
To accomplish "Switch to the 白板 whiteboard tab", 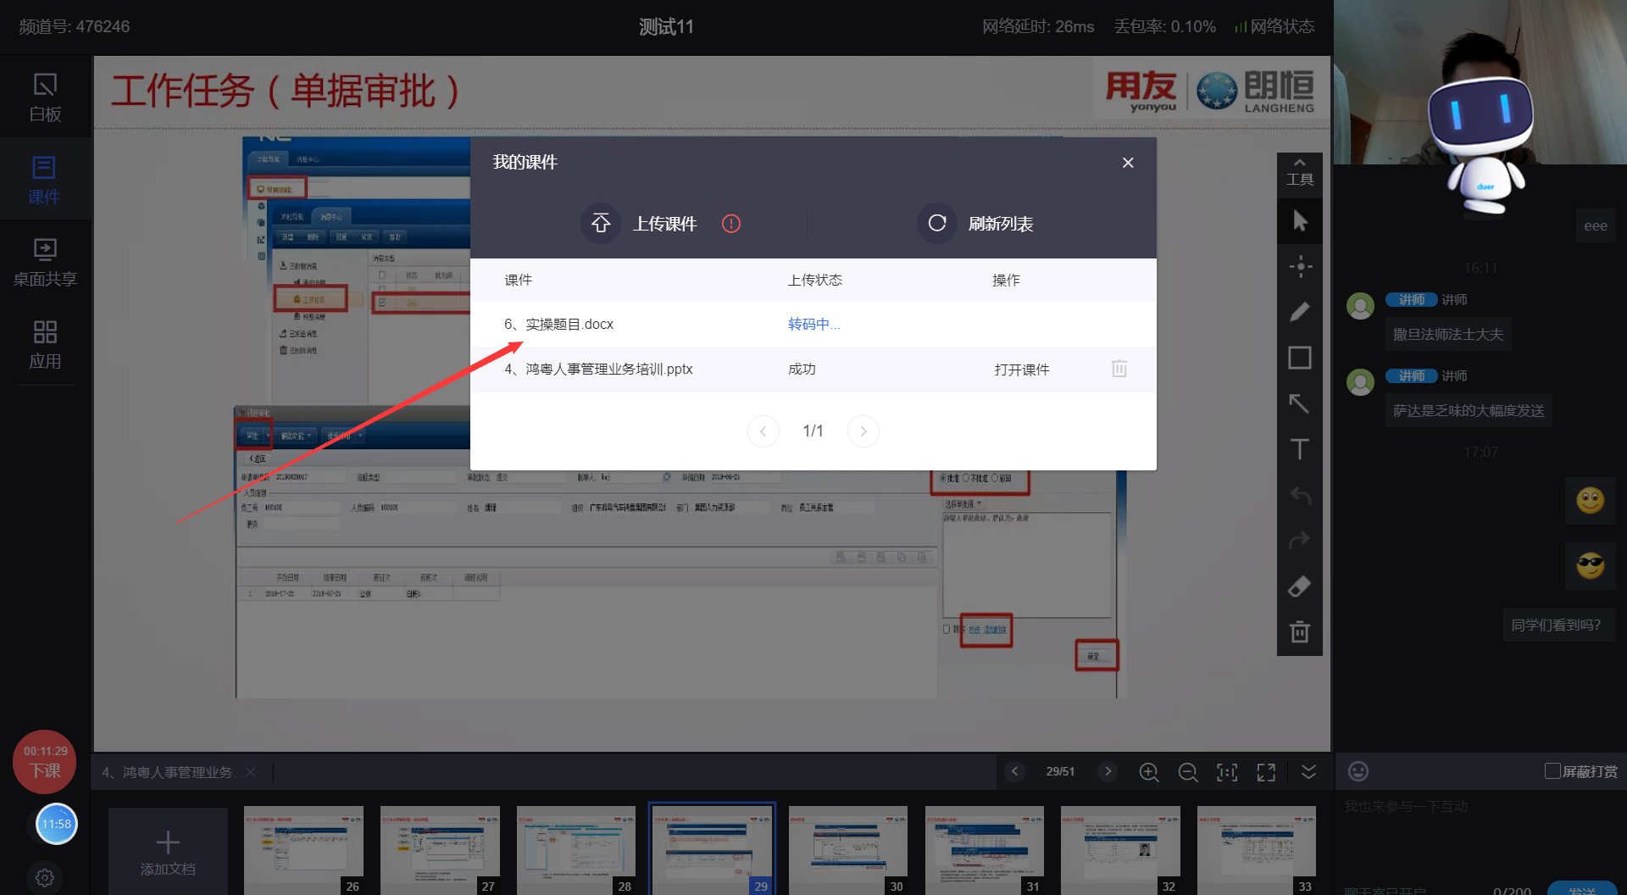I will pyautogui.click(x=45, y=97).
